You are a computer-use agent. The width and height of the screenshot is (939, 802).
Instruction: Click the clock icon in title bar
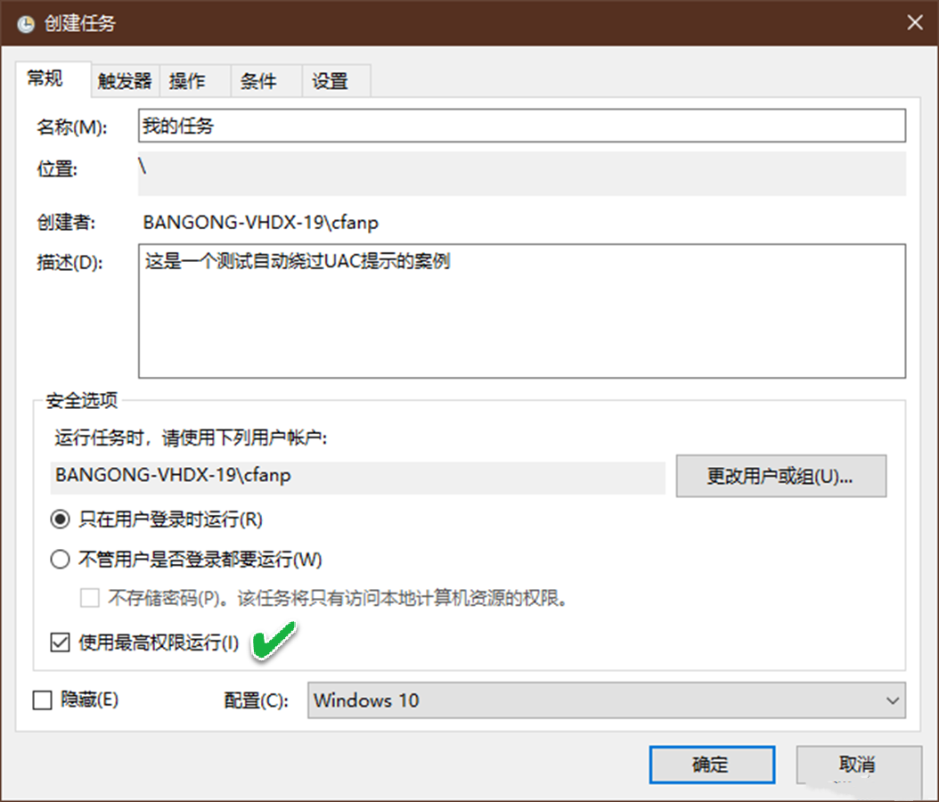point(24,21)
